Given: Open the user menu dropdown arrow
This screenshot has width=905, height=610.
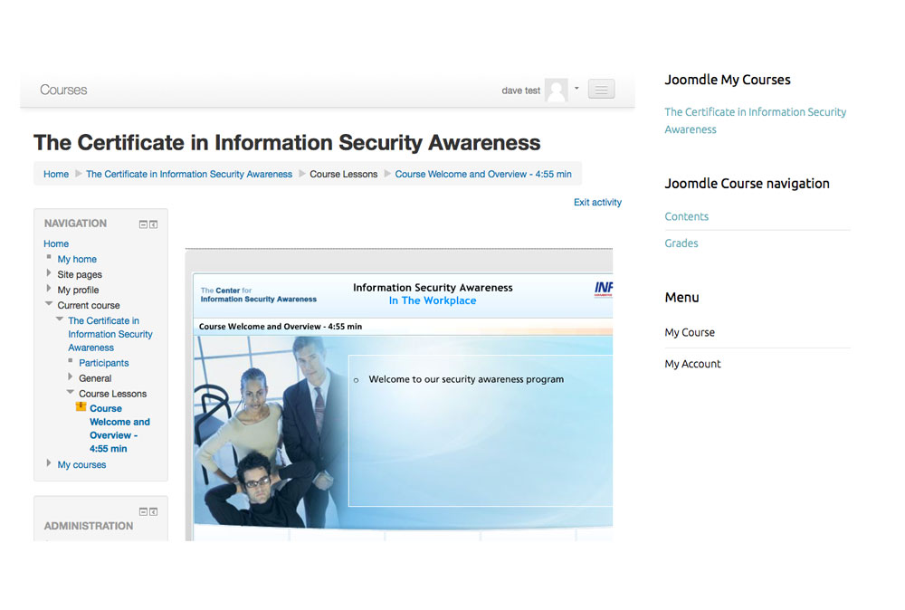Looking at the screenshot, I should tap(576, 89).
